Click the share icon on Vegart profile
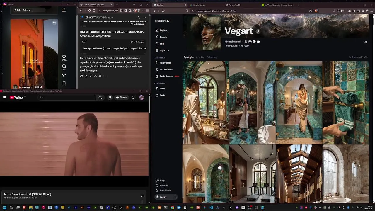375x211 pixels. (x=365, y=42)
